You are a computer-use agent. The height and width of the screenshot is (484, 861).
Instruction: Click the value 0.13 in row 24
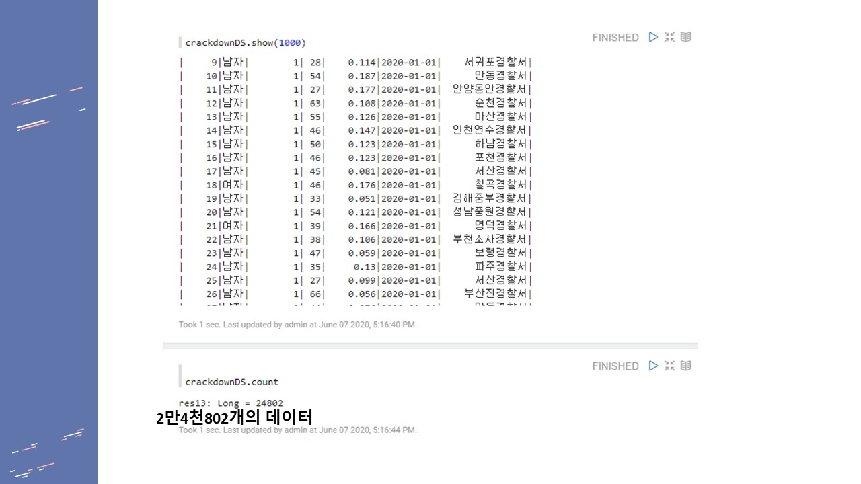(365, 267)
